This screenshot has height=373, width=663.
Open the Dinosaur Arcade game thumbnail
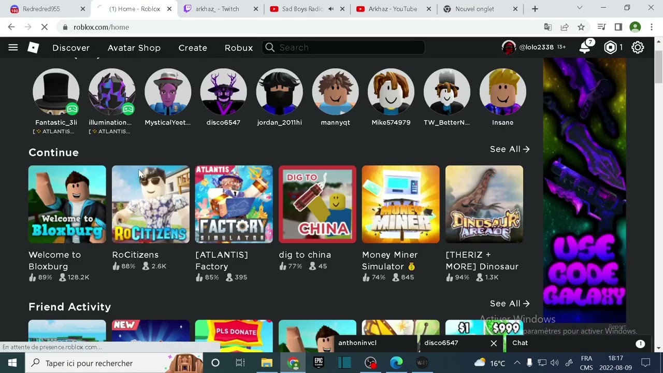[x=484, y=204]
